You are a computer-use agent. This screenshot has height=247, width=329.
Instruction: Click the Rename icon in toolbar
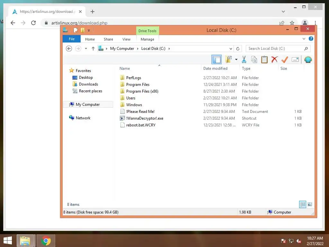295,59
